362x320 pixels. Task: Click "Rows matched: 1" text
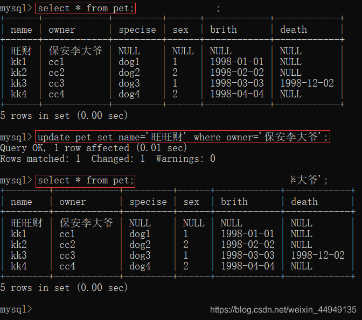40,159
